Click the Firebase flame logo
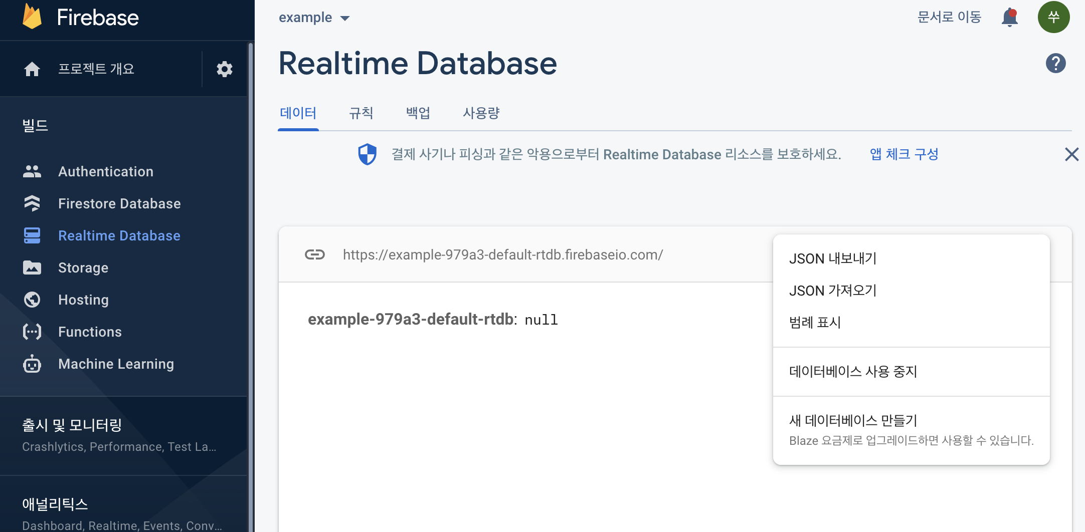 tap(32, 17)
